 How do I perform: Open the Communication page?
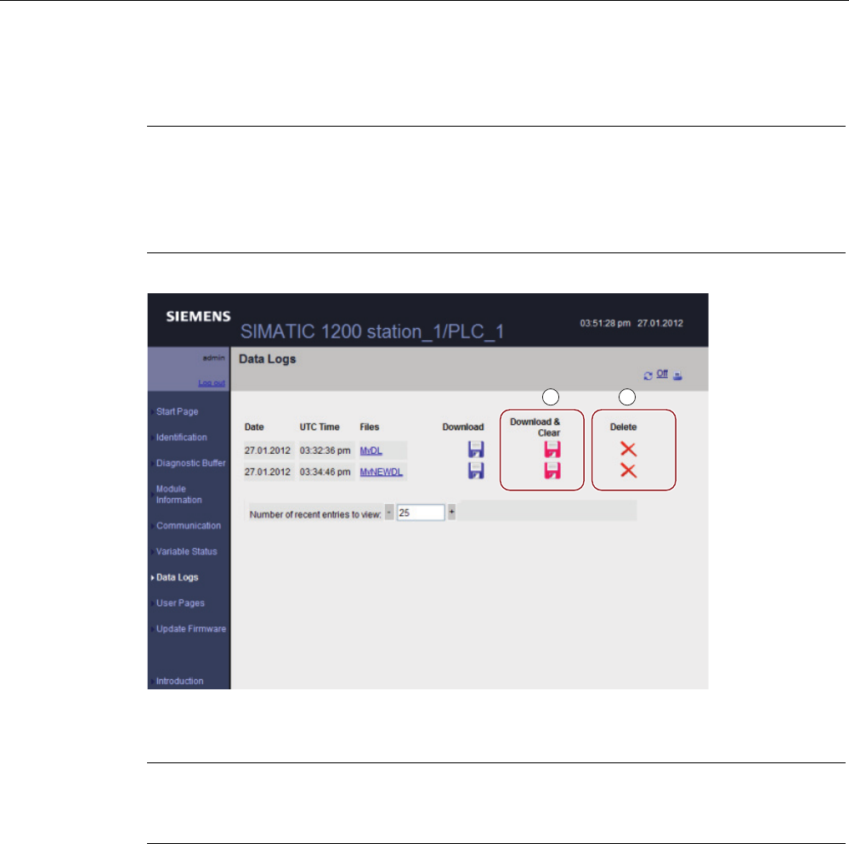189,525
